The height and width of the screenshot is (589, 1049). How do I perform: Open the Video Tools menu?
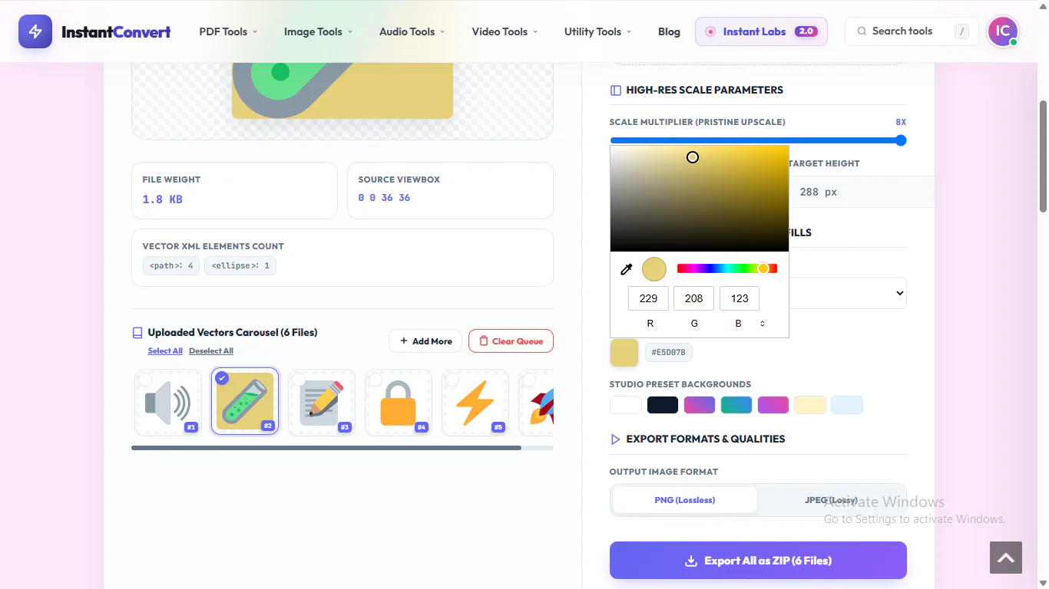coord(505,31)
